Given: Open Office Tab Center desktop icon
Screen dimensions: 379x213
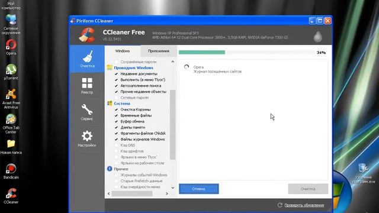Looking at the screenshot, I should [11, 124].
